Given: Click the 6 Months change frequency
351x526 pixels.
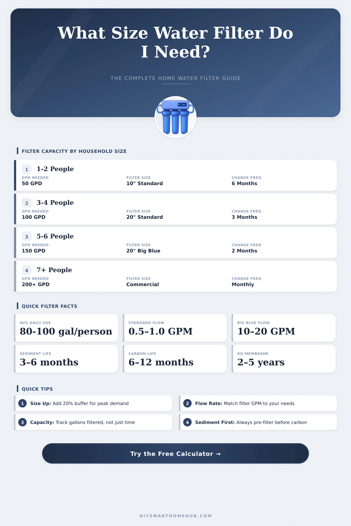Looking at the screenshot, I should (244, 183).
